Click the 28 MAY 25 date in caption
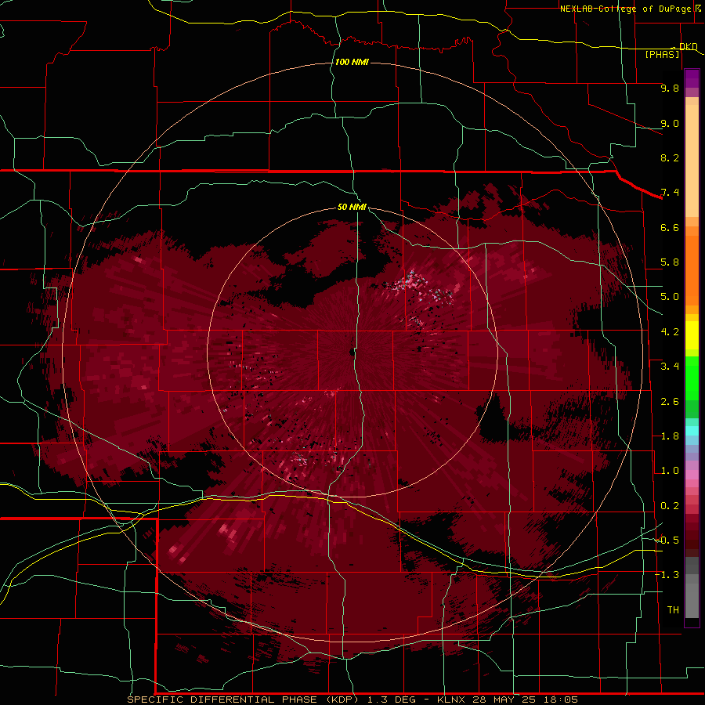This screenshot has width=705, height=705. pos(504,700)
